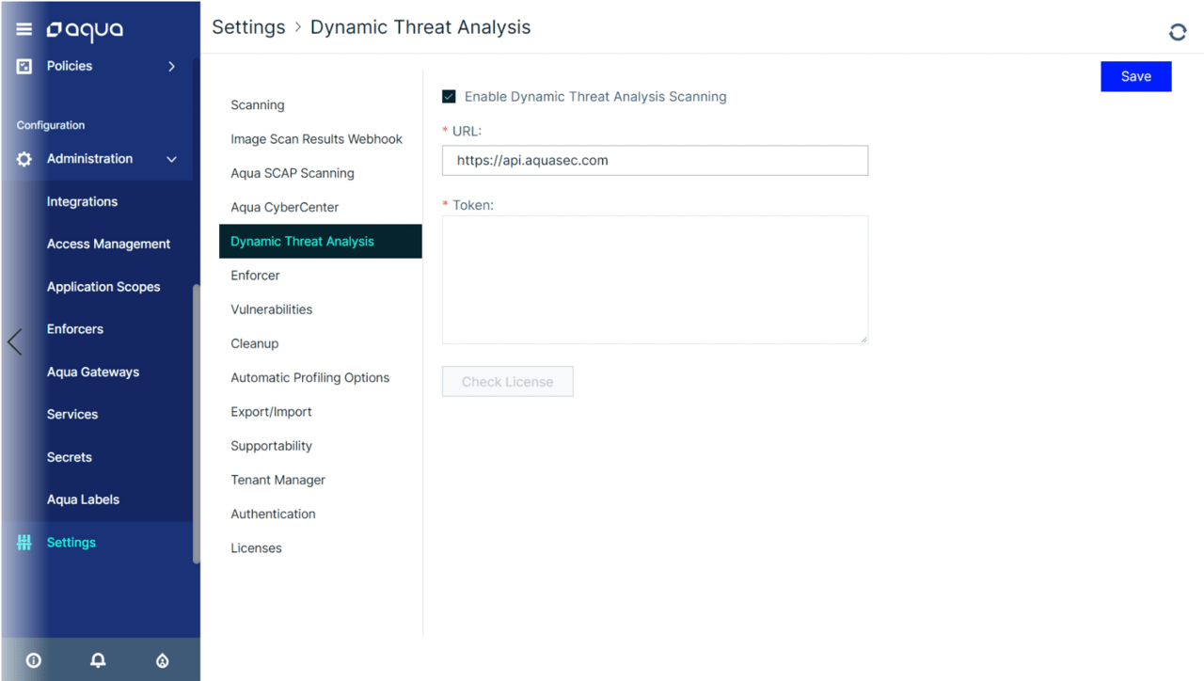Image resolution: width=1204 pixels, height=681 pixels.
Task: Click the refresh icon at top right
Action: [1178, 32]
